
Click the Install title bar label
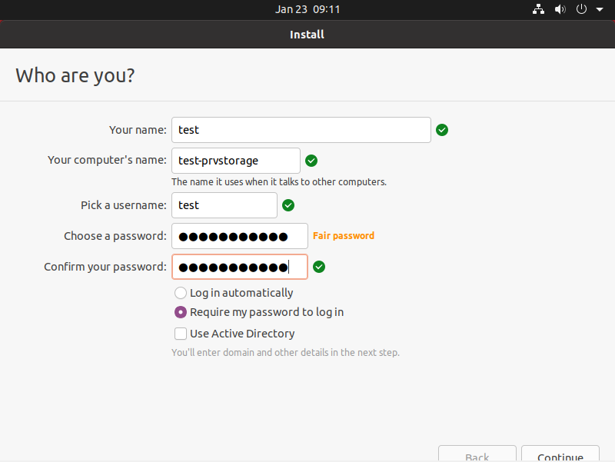click(x=307, y=34)
